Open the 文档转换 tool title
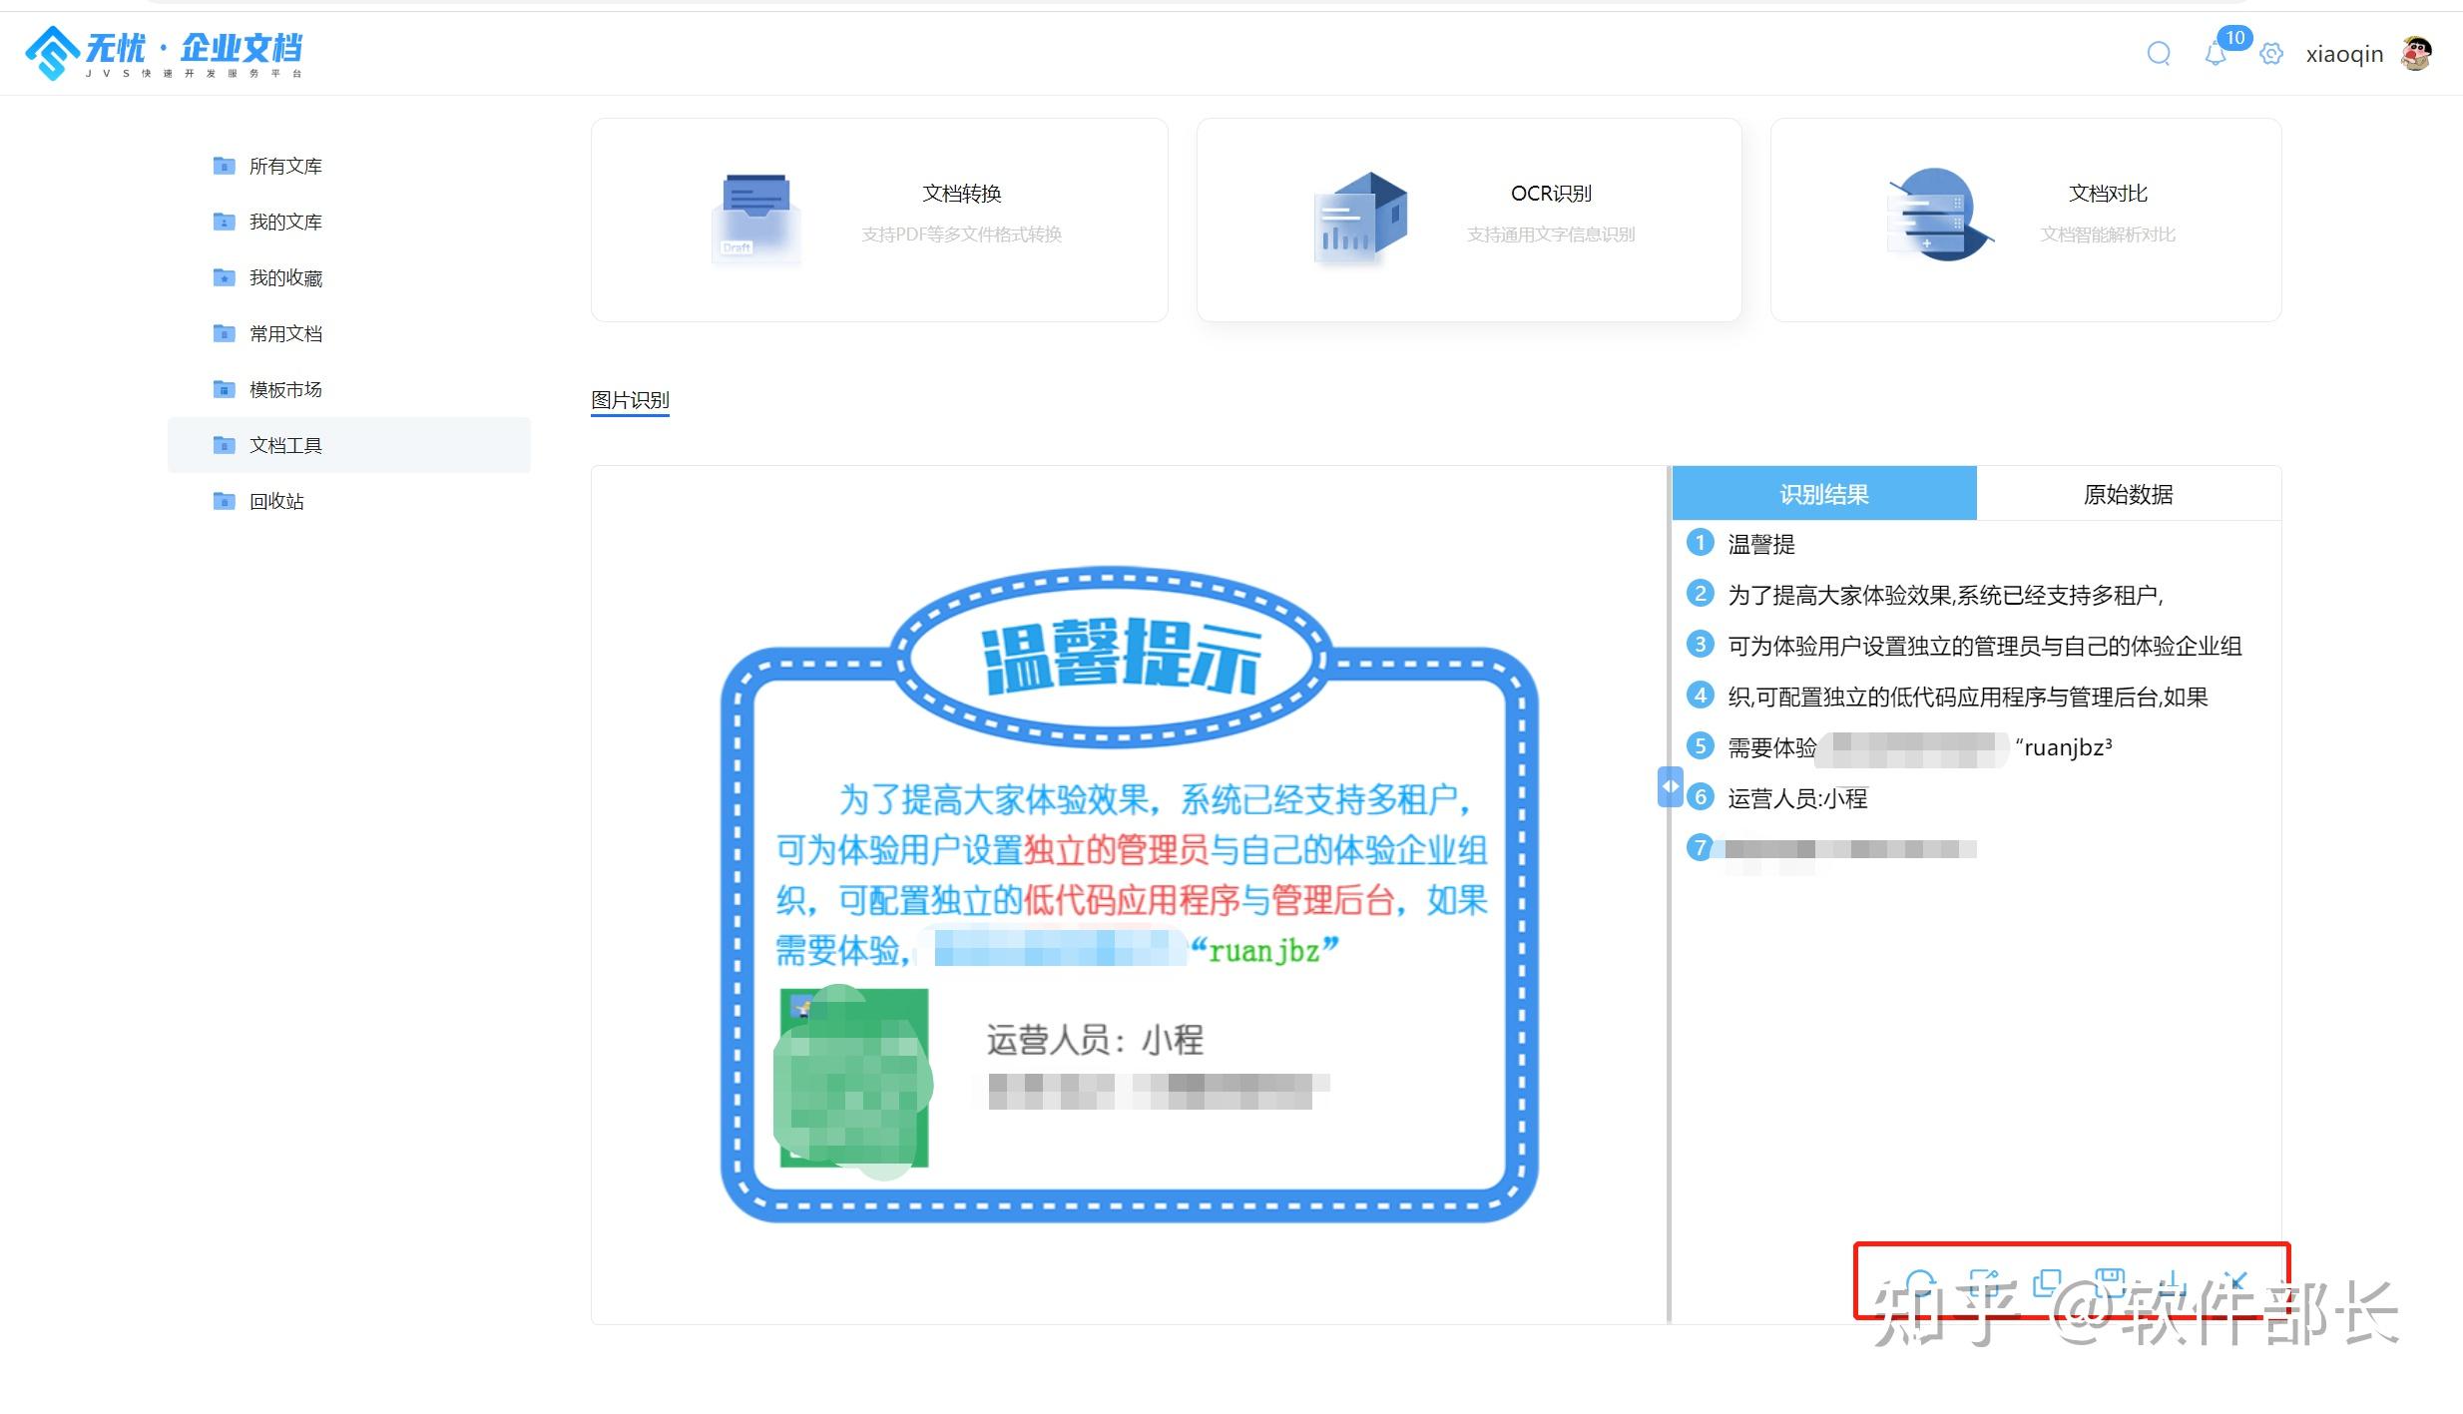 point(962,194)
